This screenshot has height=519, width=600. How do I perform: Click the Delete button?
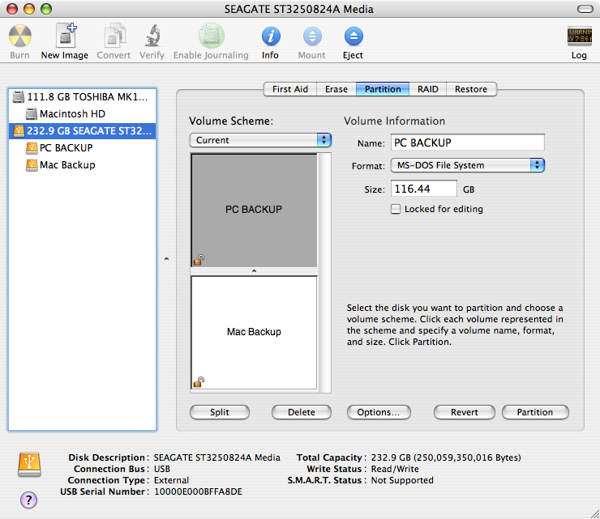tap(302, 412)
